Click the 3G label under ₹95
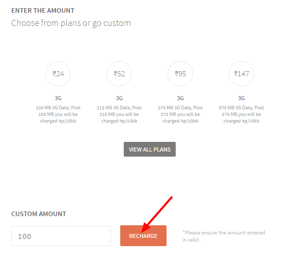This screenshot has height=269, width=300. tap(180, 98)
